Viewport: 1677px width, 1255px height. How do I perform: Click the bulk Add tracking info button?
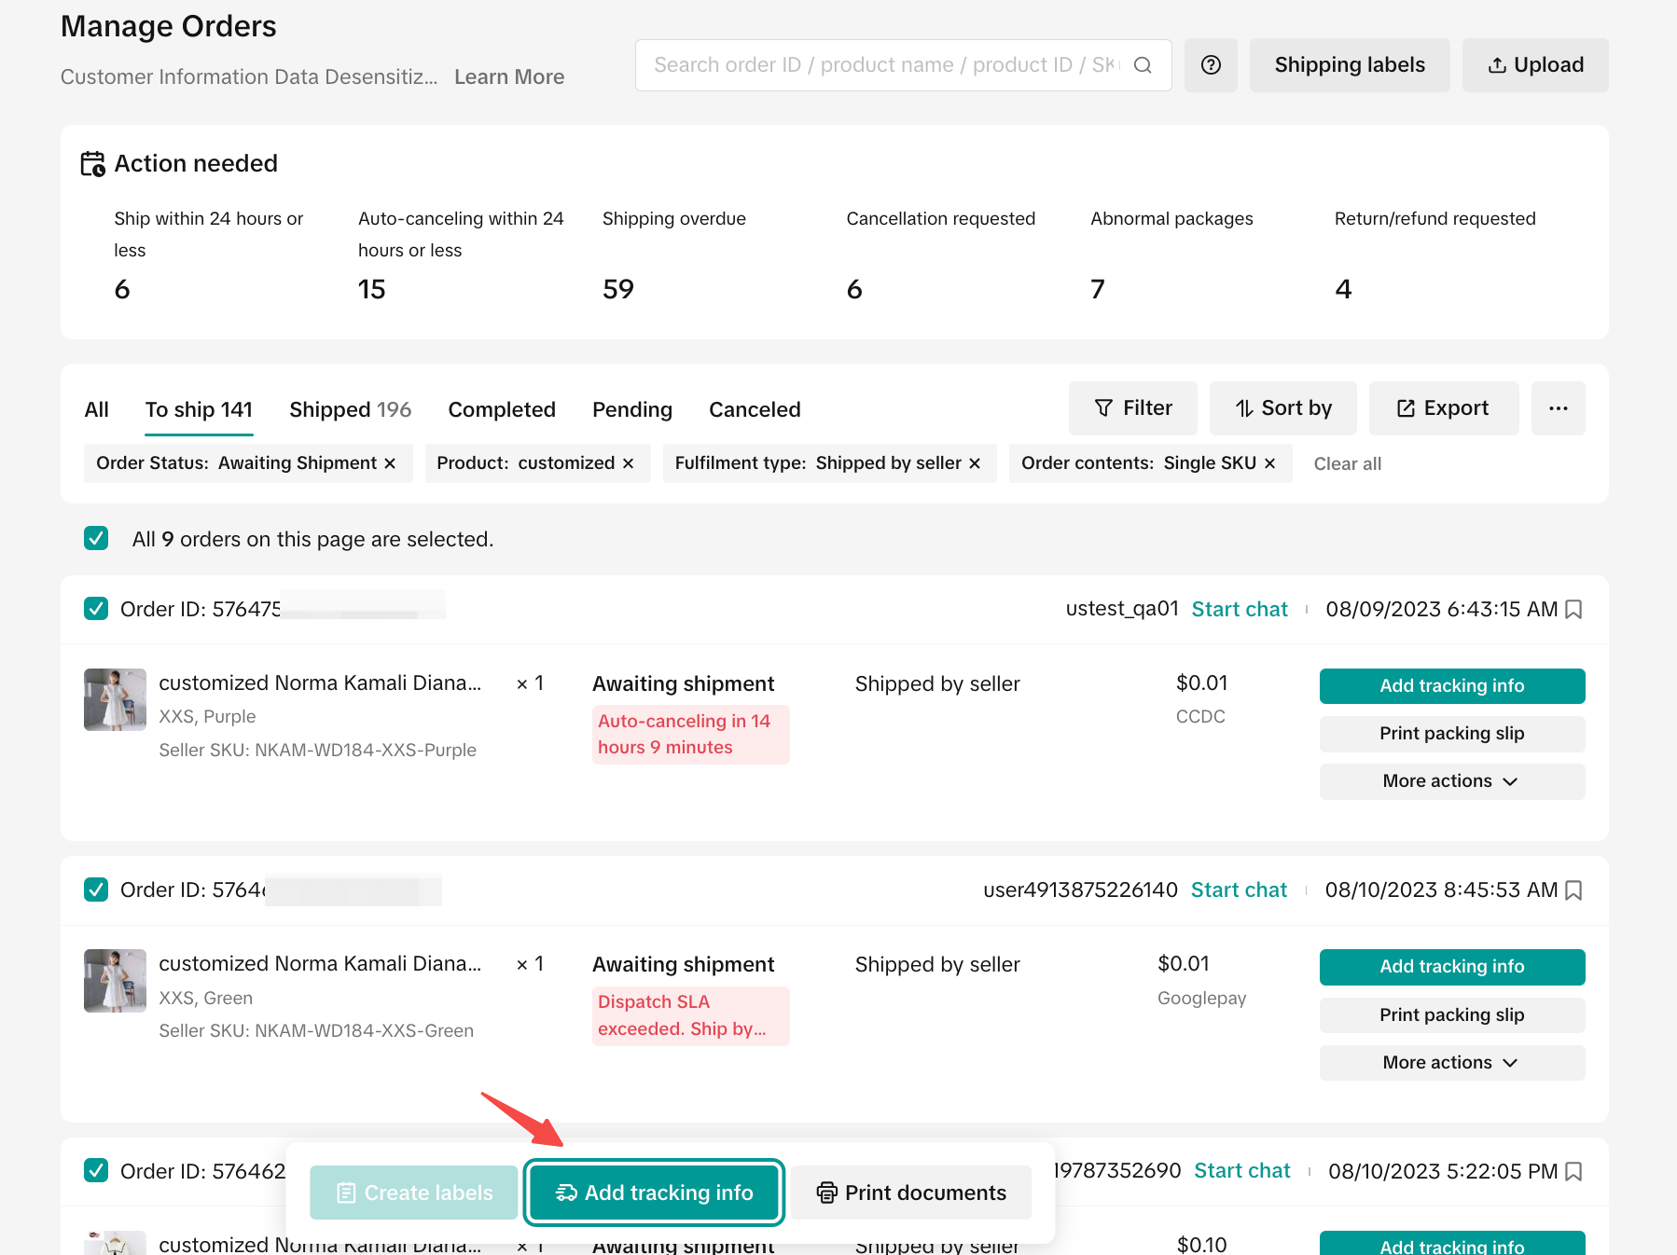(654, 1193)
